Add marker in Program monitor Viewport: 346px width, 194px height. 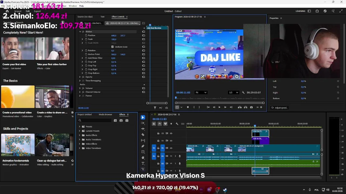coord(188,107)
